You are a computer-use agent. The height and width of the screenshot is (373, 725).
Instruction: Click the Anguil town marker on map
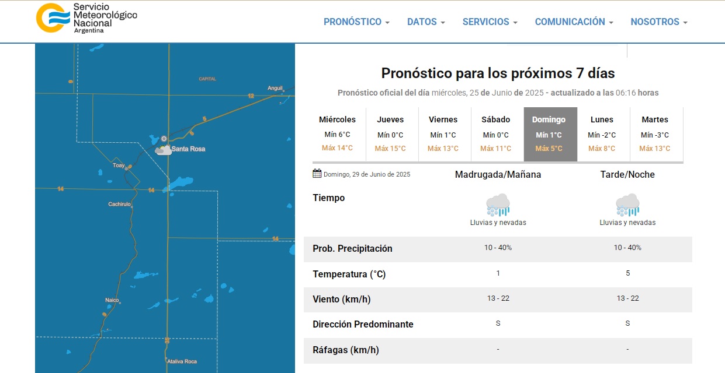coord(283,90)
